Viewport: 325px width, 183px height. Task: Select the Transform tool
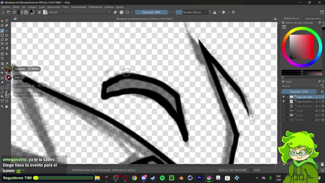[2, 54]
